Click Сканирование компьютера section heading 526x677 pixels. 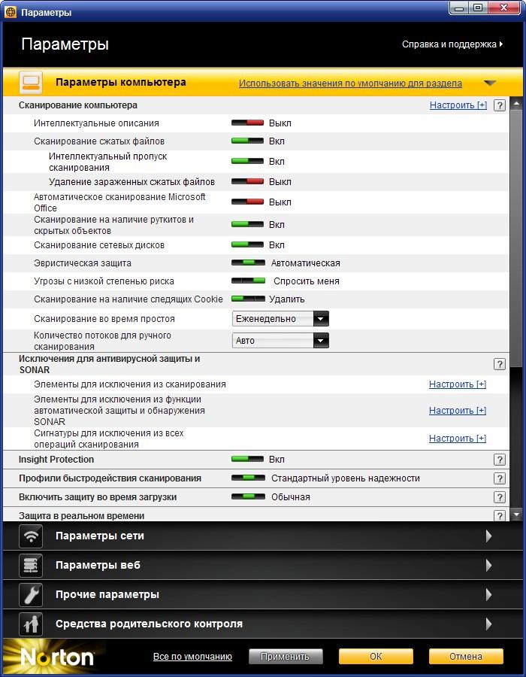78,105
